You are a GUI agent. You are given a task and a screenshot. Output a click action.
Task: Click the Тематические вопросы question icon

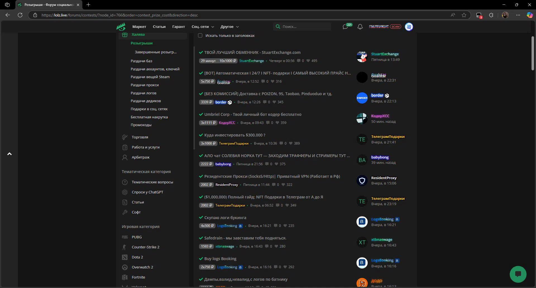[x=125, y=182]
